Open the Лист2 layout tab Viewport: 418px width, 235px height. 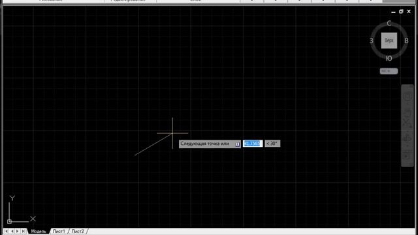[x=78, y=231]
